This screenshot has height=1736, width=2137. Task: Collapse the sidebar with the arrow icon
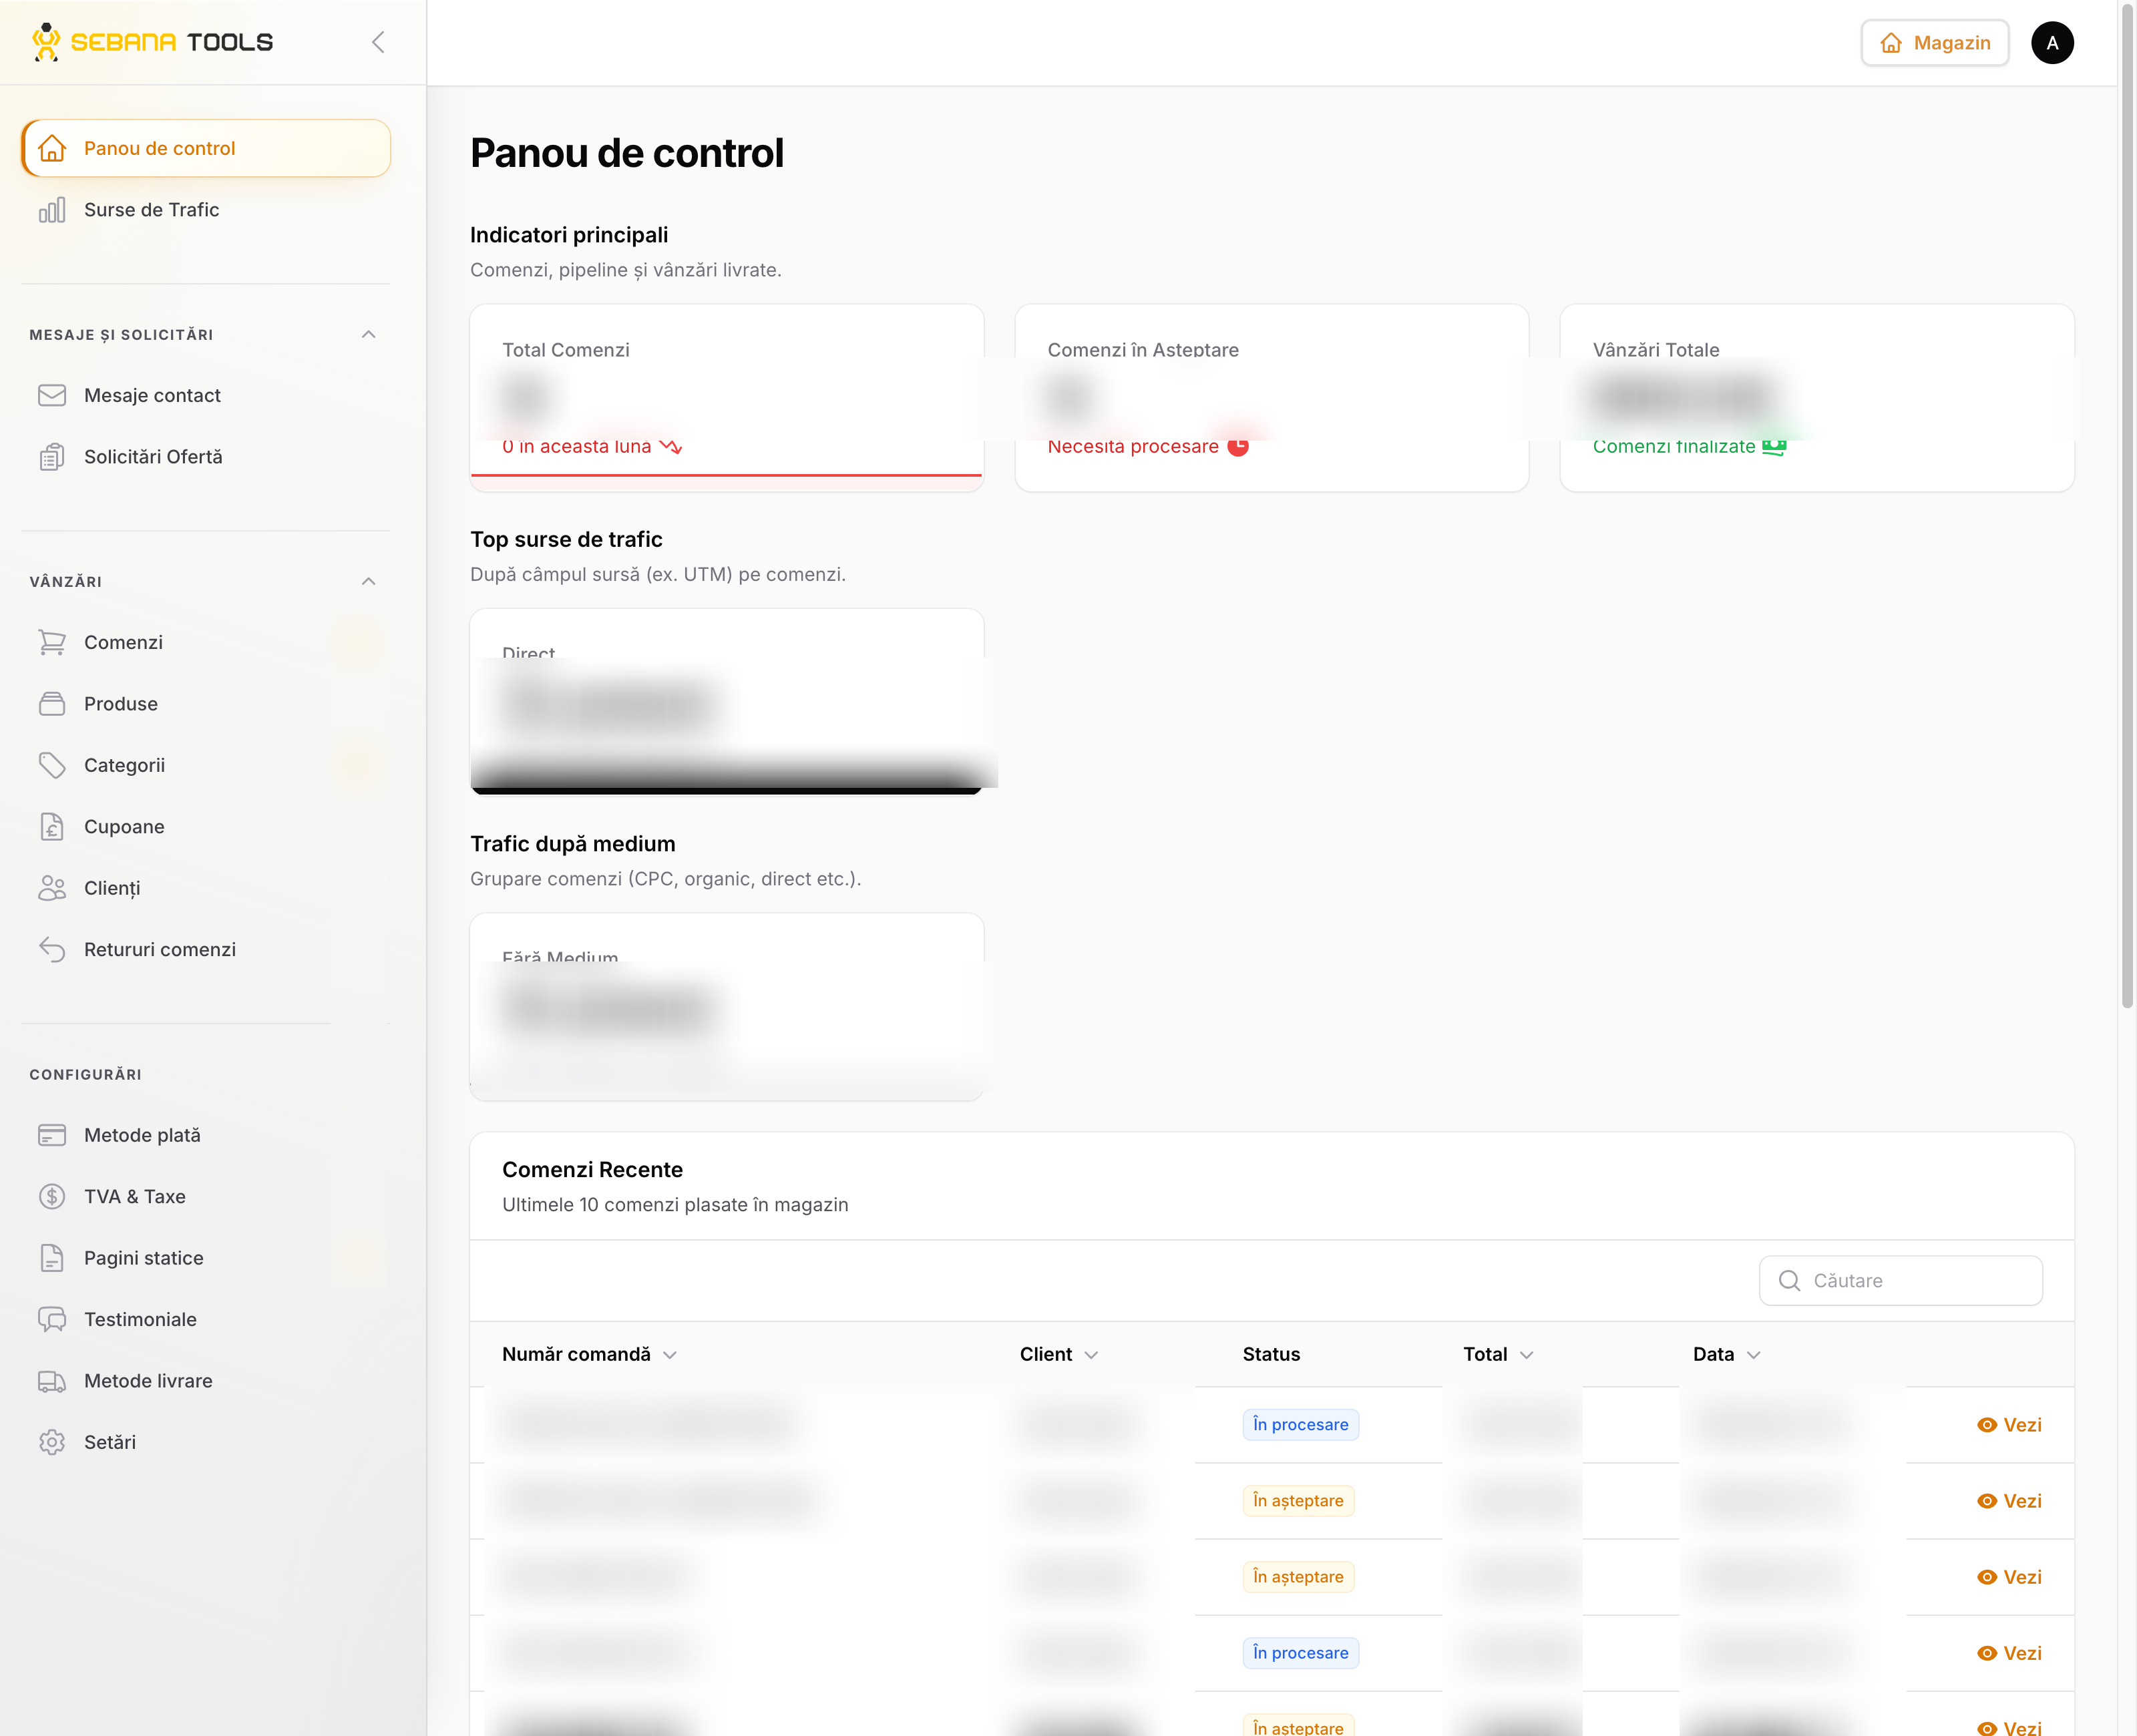coord(378,42)
